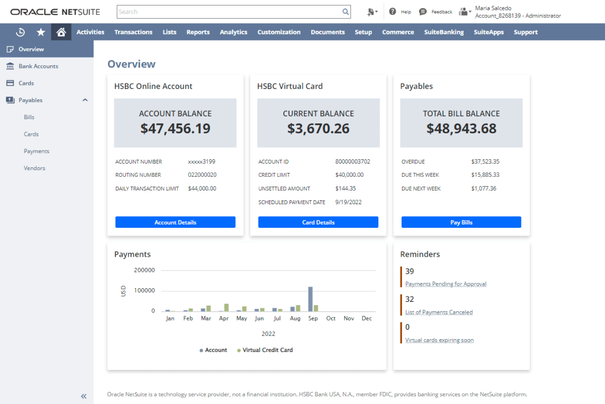Viewport: 605px width, 404px height.
Task: Open the Commerce menu
Action: coord(398,32)
